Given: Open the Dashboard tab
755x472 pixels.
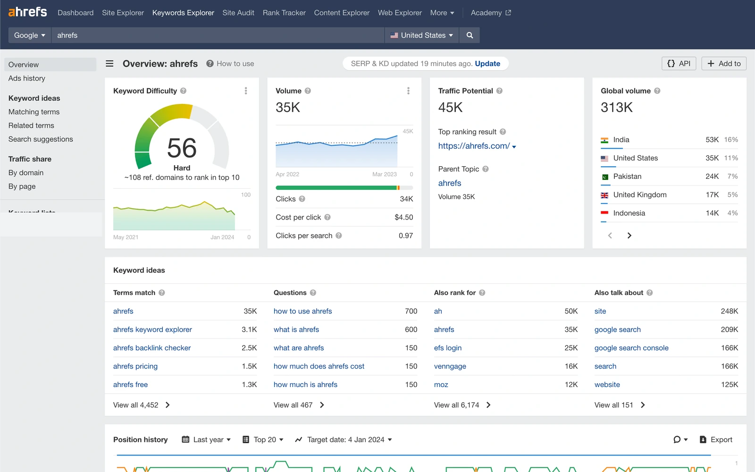Looking at the screenshot, I should coord(75,13).
